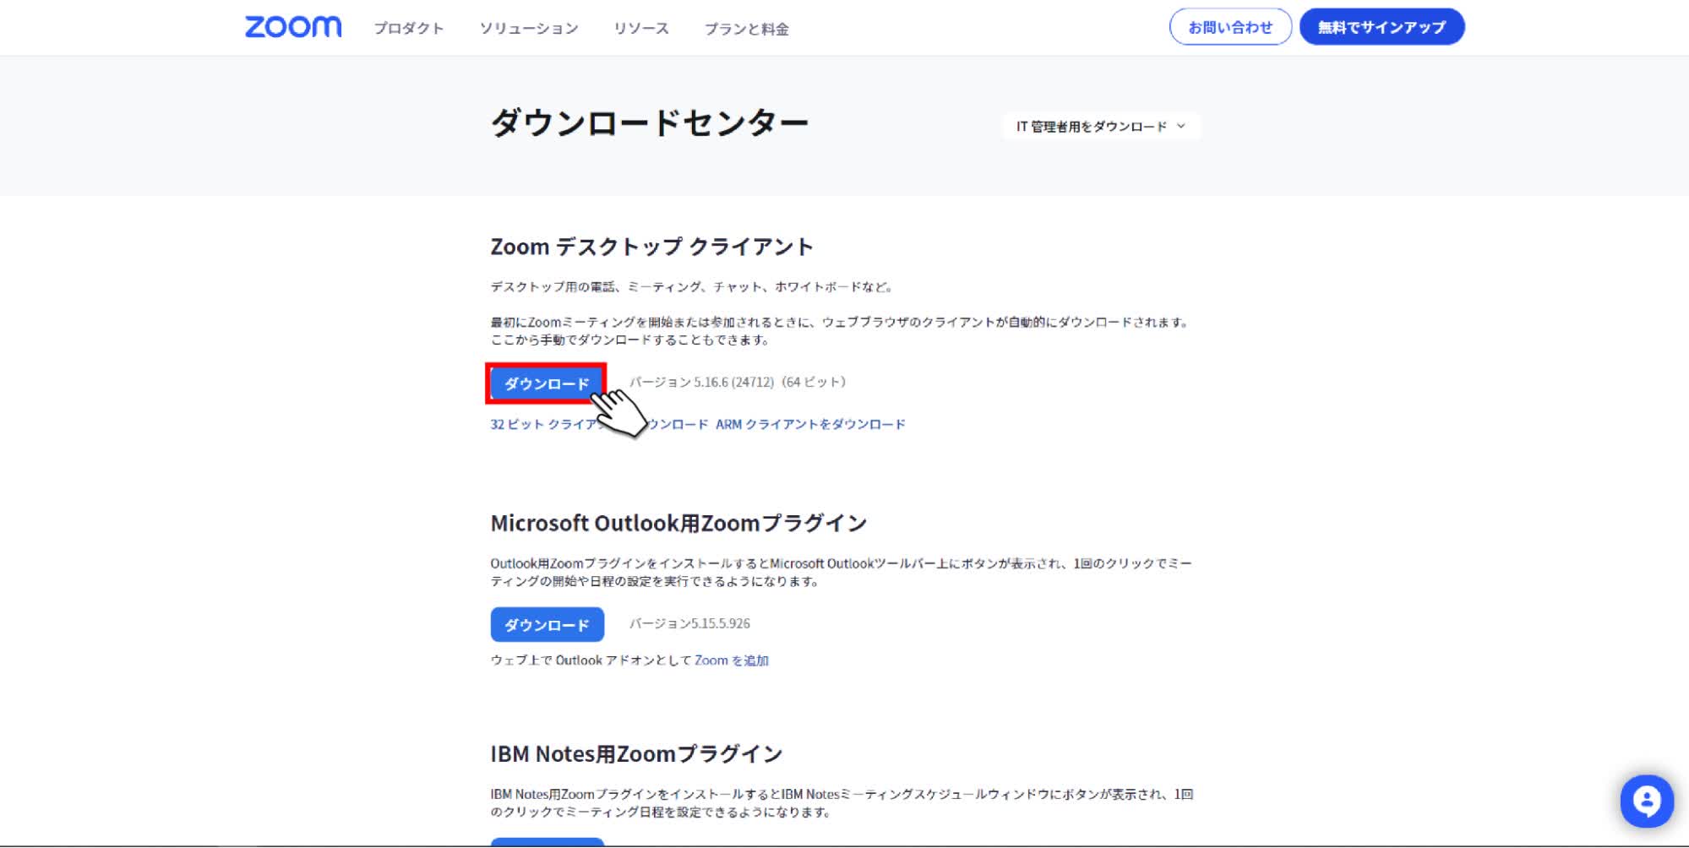
Task: Open the リソース menu
Action: tap(641, 29)
